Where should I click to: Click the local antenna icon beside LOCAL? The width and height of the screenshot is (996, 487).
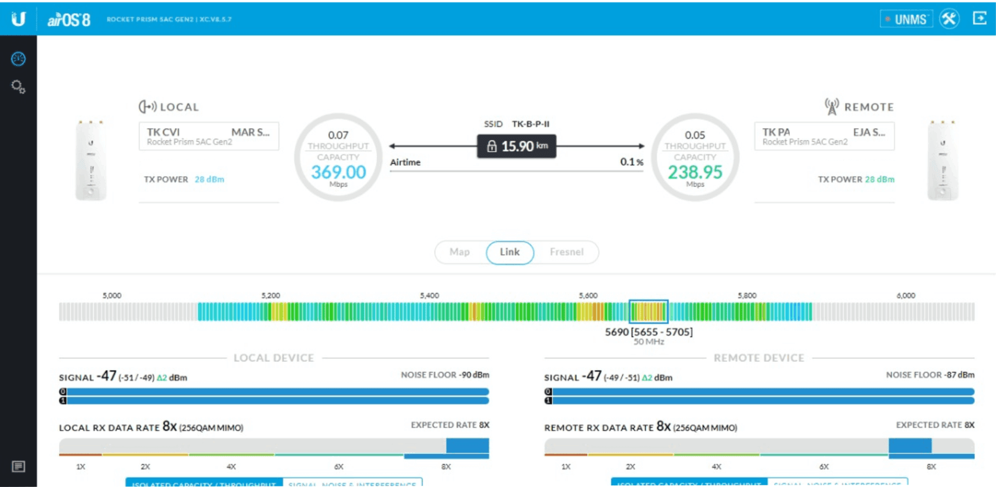(148, 106)
